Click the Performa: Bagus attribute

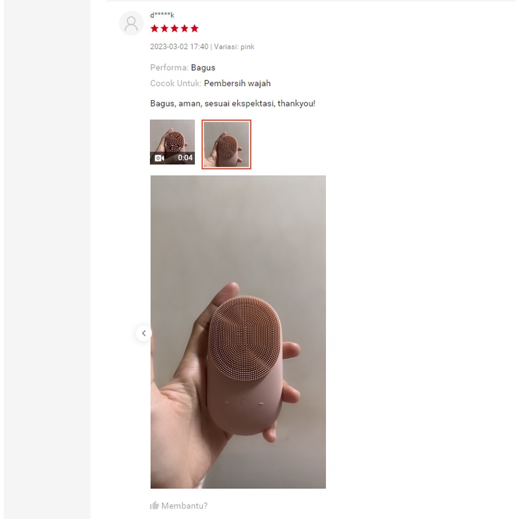183,68
